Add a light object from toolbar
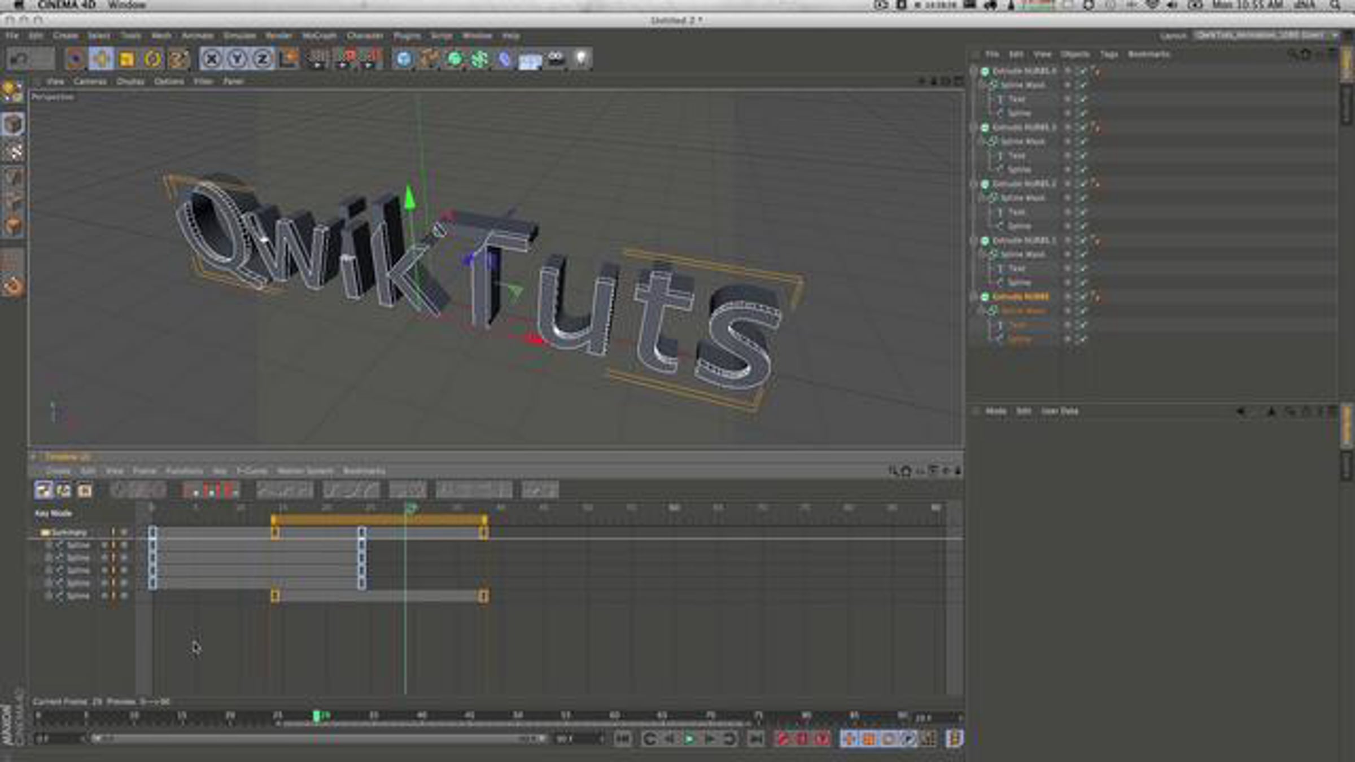Image resolution: width=1355 pixels, height=762 pixels. tap(581, 59)
